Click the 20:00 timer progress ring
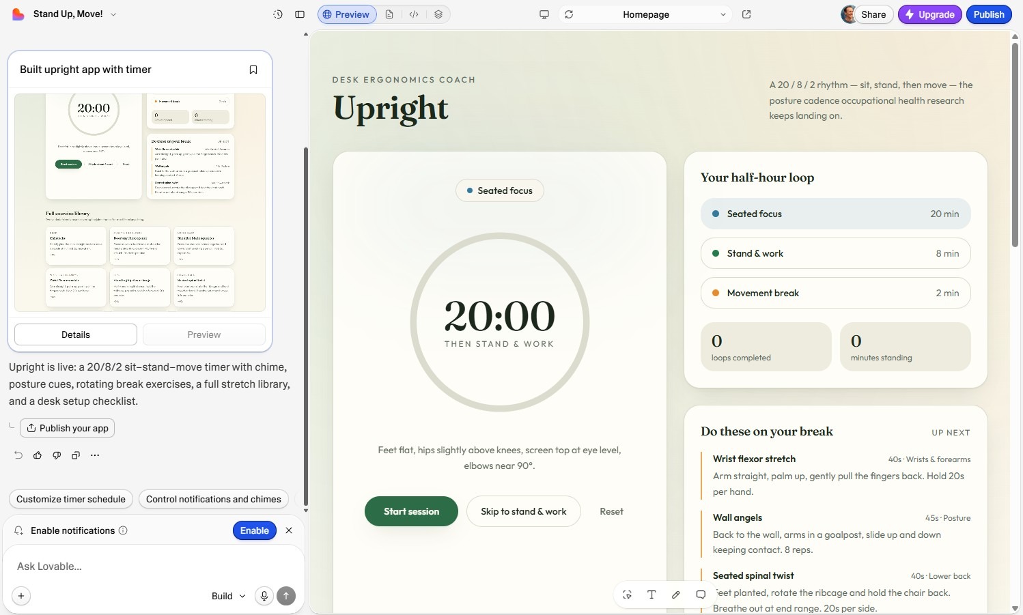1023x615 pixels. coord(500,322)
